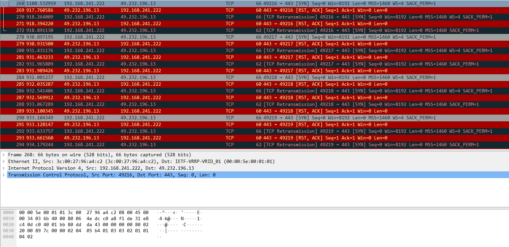509x247 pixels.
Task: Select the RST, ACK packet at 918.394220
Action: [x=254, y=24]
